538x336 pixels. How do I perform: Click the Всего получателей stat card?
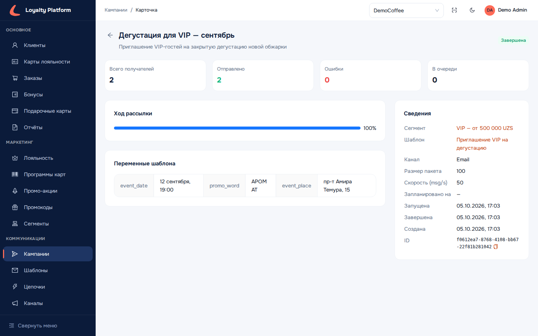[155, 75]
